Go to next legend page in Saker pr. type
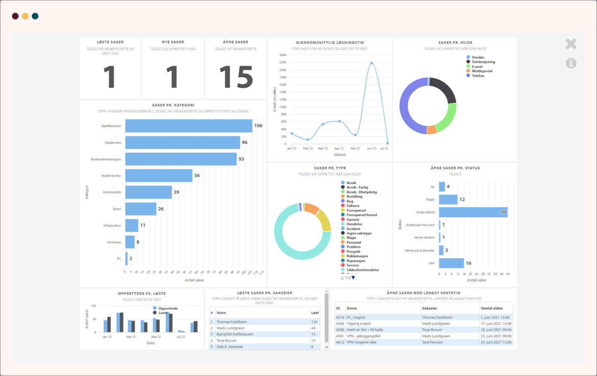This screenshot has width=597, height=376. (353, 278)
